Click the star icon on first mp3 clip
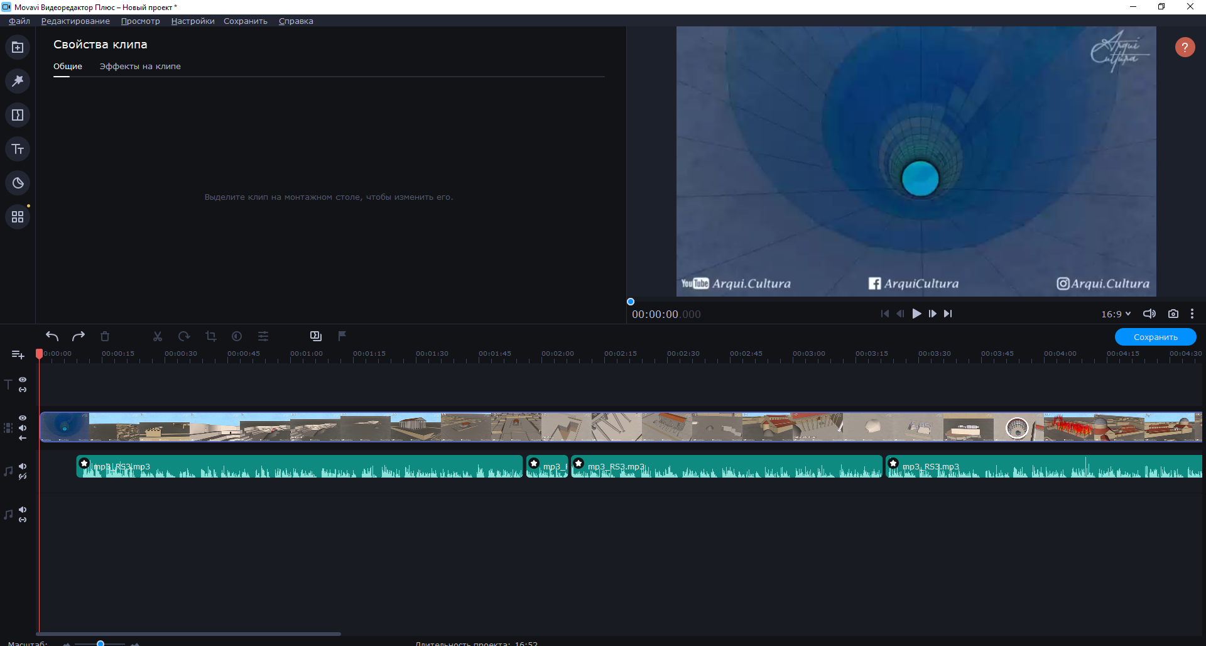The width and height of the screenshot is (1206, 646). pos(84,464)
